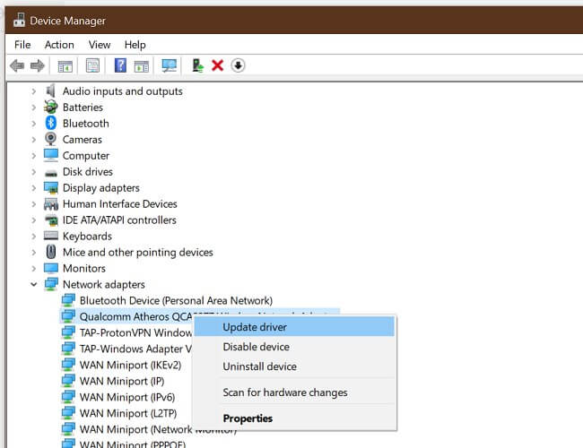Click the Disable device down-arrow icon
Viewport: 583px width, 448px height.
point(238,65)
